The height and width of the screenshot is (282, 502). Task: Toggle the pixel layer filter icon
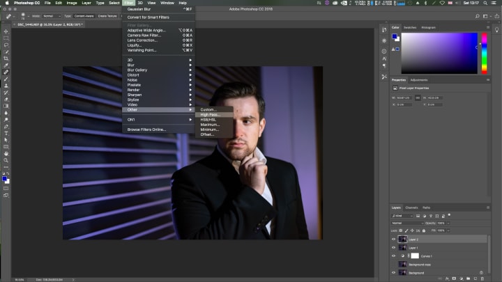click(418, 216)
